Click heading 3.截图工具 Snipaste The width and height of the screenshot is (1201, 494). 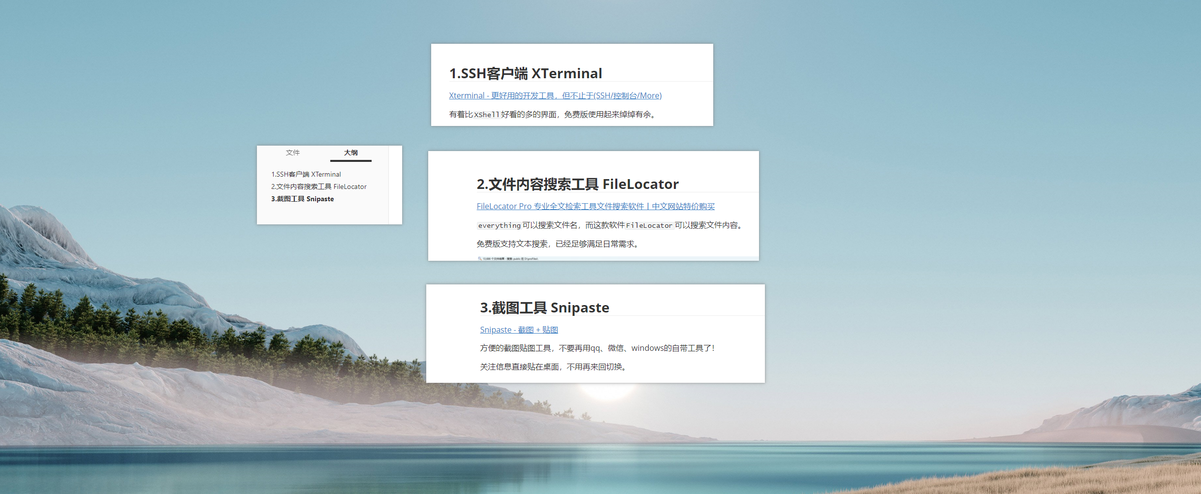point(544,308)
